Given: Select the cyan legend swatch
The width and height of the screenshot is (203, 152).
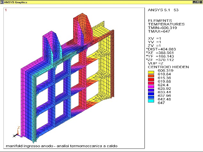Looking at the screenshot, I should point(151,101).
